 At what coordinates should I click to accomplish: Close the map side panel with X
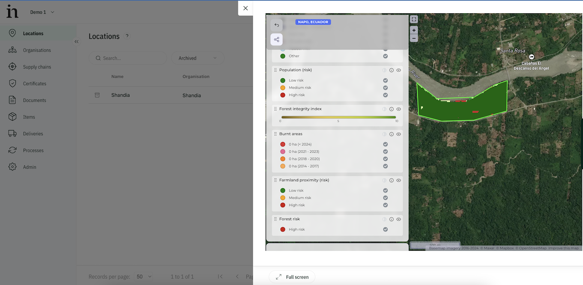(x=245, y=8)
